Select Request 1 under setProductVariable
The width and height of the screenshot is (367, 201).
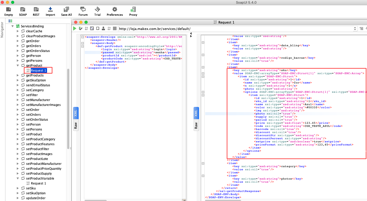(x=39, y=183)
